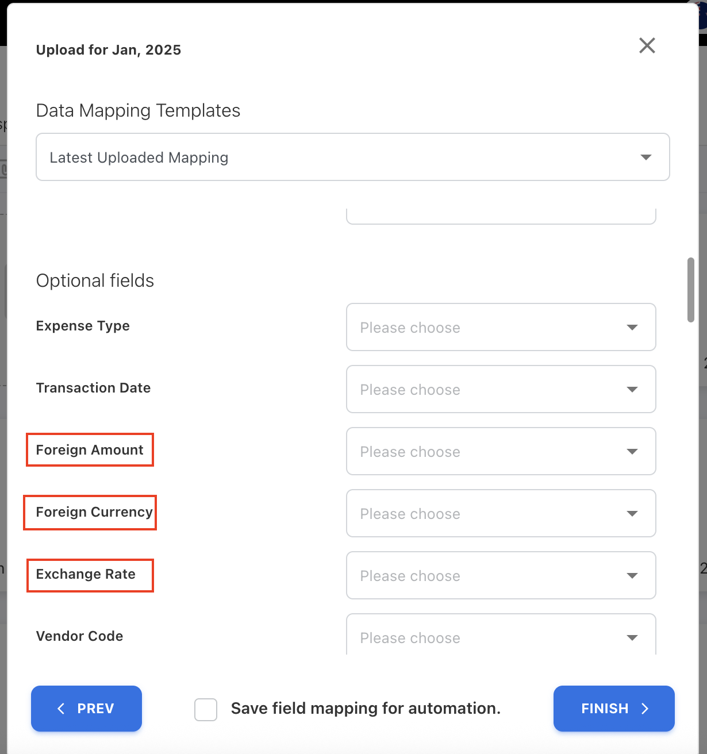The image size is (707, 754).
Task: Click the dropdown arrow icon for Transaction Date
Action: coord(632,389)
